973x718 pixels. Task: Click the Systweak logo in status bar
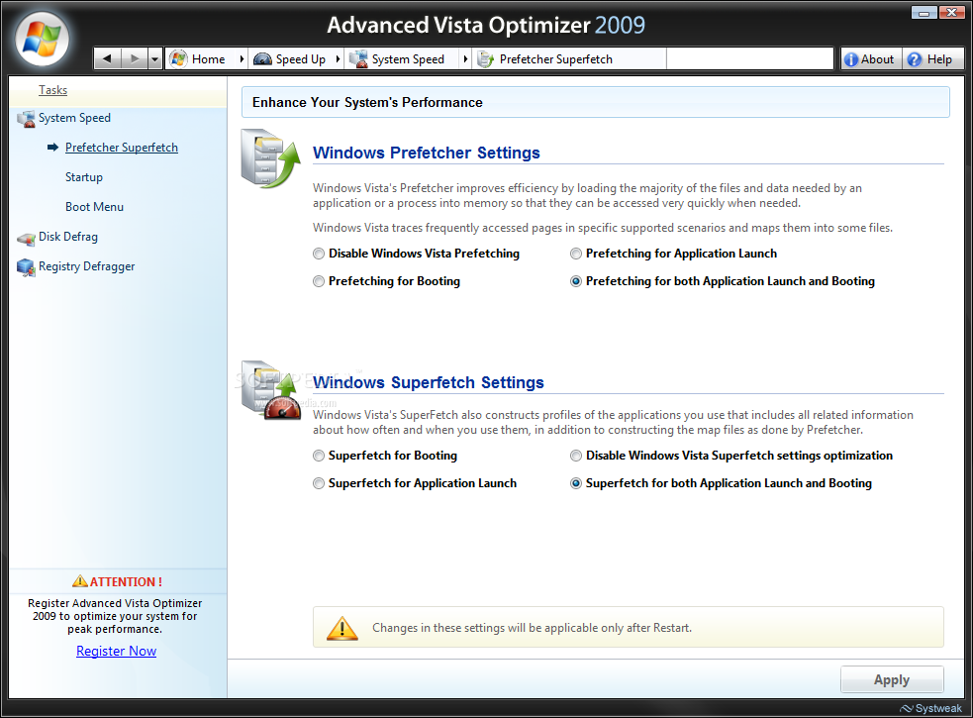(930, 709)
